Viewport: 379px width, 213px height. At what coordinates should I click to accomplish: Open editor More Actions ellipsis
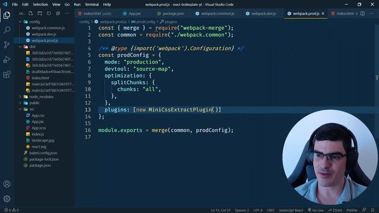[371, 14]
